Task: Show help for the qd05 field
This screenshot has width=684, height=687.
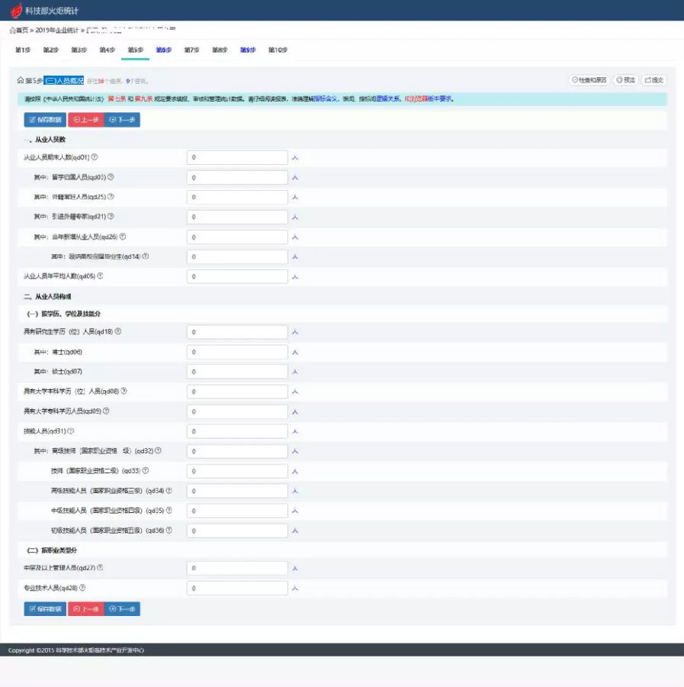Action: point(100,276)
